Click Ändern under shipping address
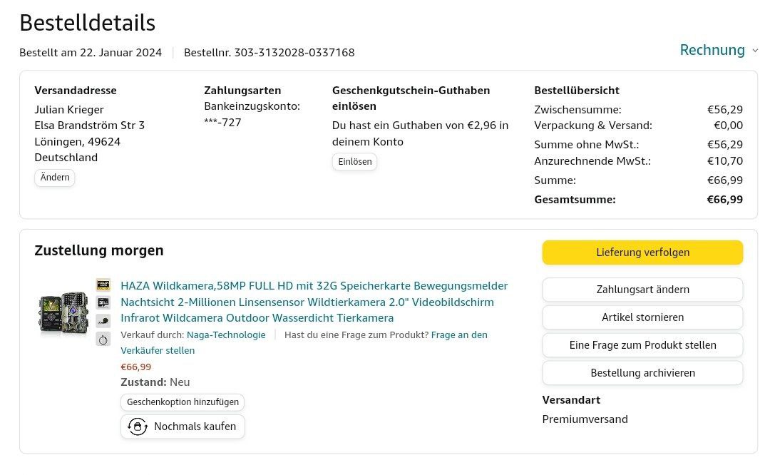The image size is (770, 475). point(55,178)
